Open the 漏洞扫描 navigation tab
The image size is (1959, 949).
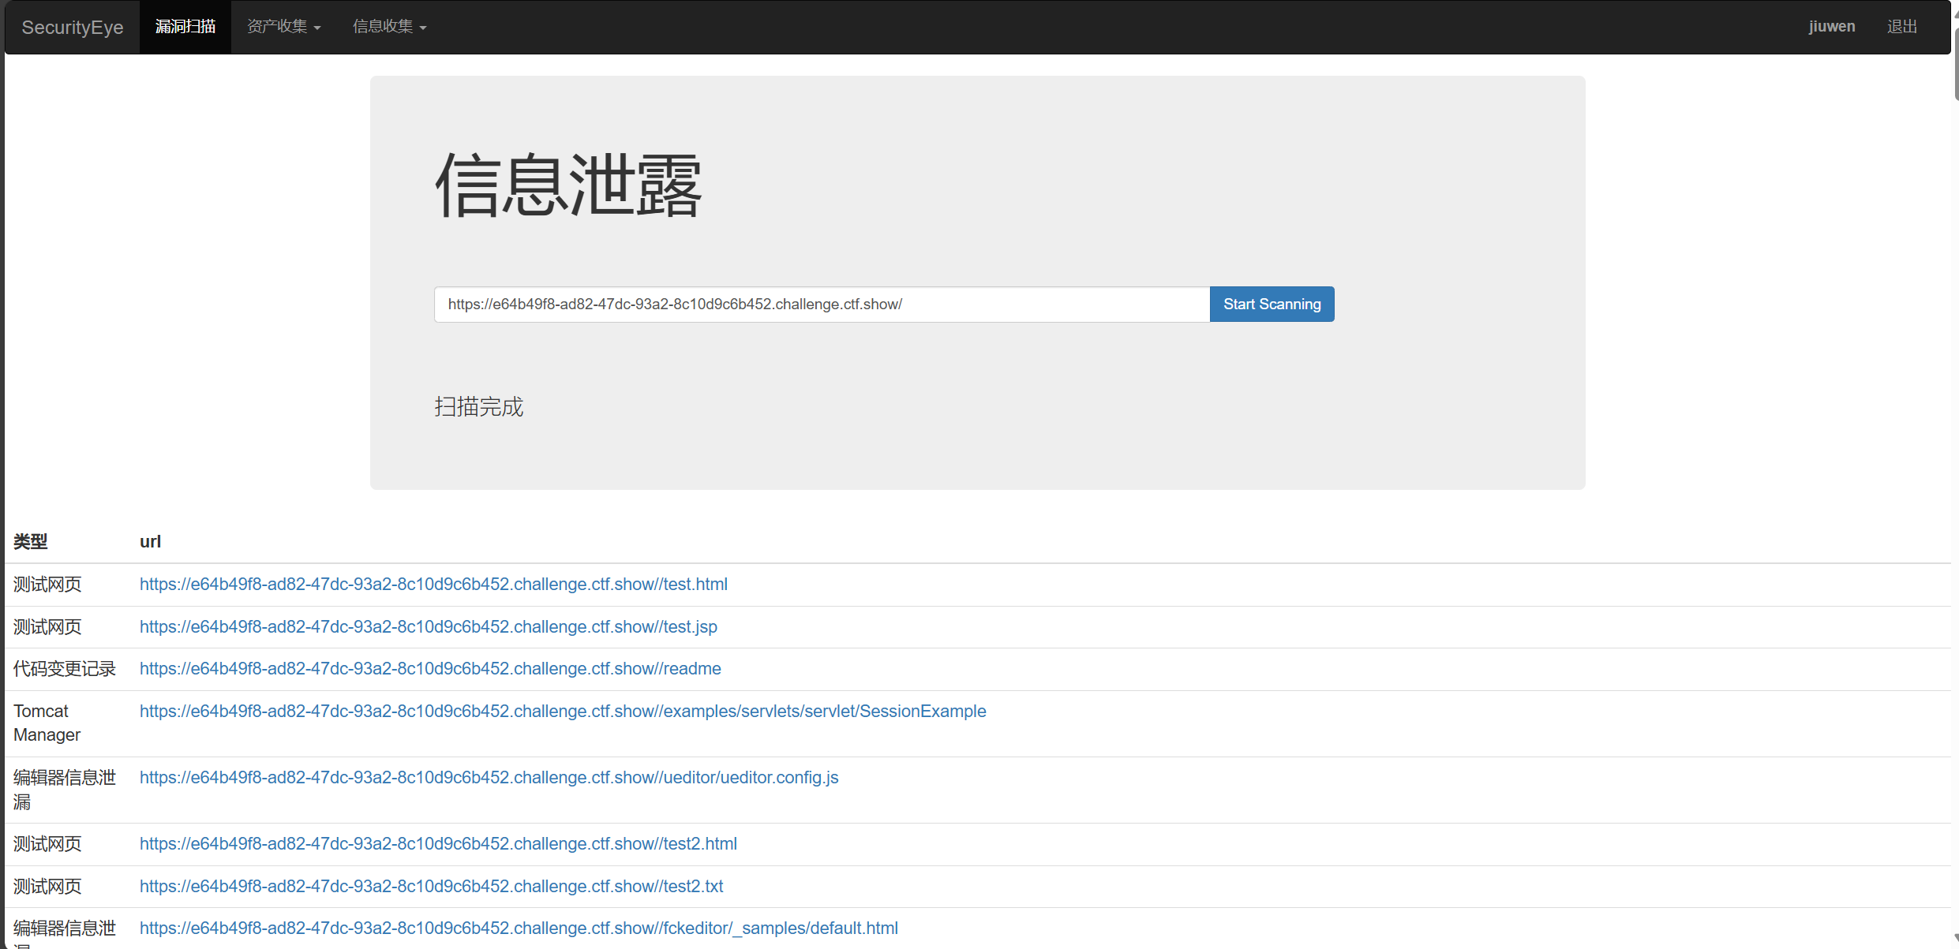coord(185,27)
